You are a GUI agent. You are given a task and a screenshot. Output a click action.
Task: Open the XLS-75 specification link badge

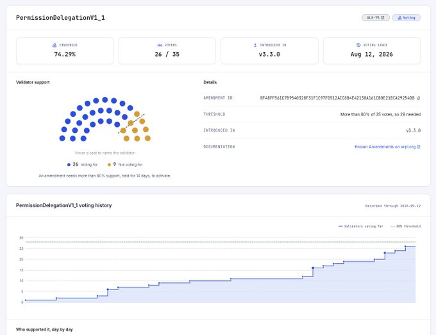pos(375,17)
